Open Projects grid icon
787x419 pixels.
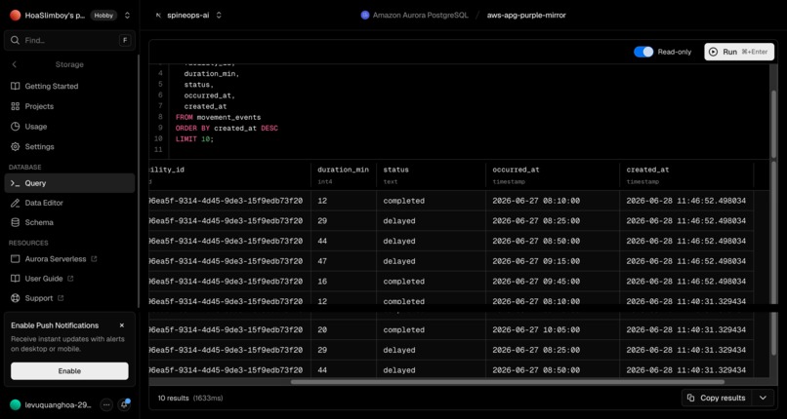point(16,106)
